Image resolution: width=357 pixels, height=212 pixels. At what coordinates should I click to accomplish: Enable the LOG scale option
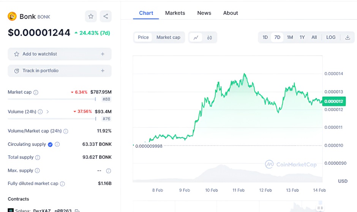pyautogui.click(x=331, y=37)
